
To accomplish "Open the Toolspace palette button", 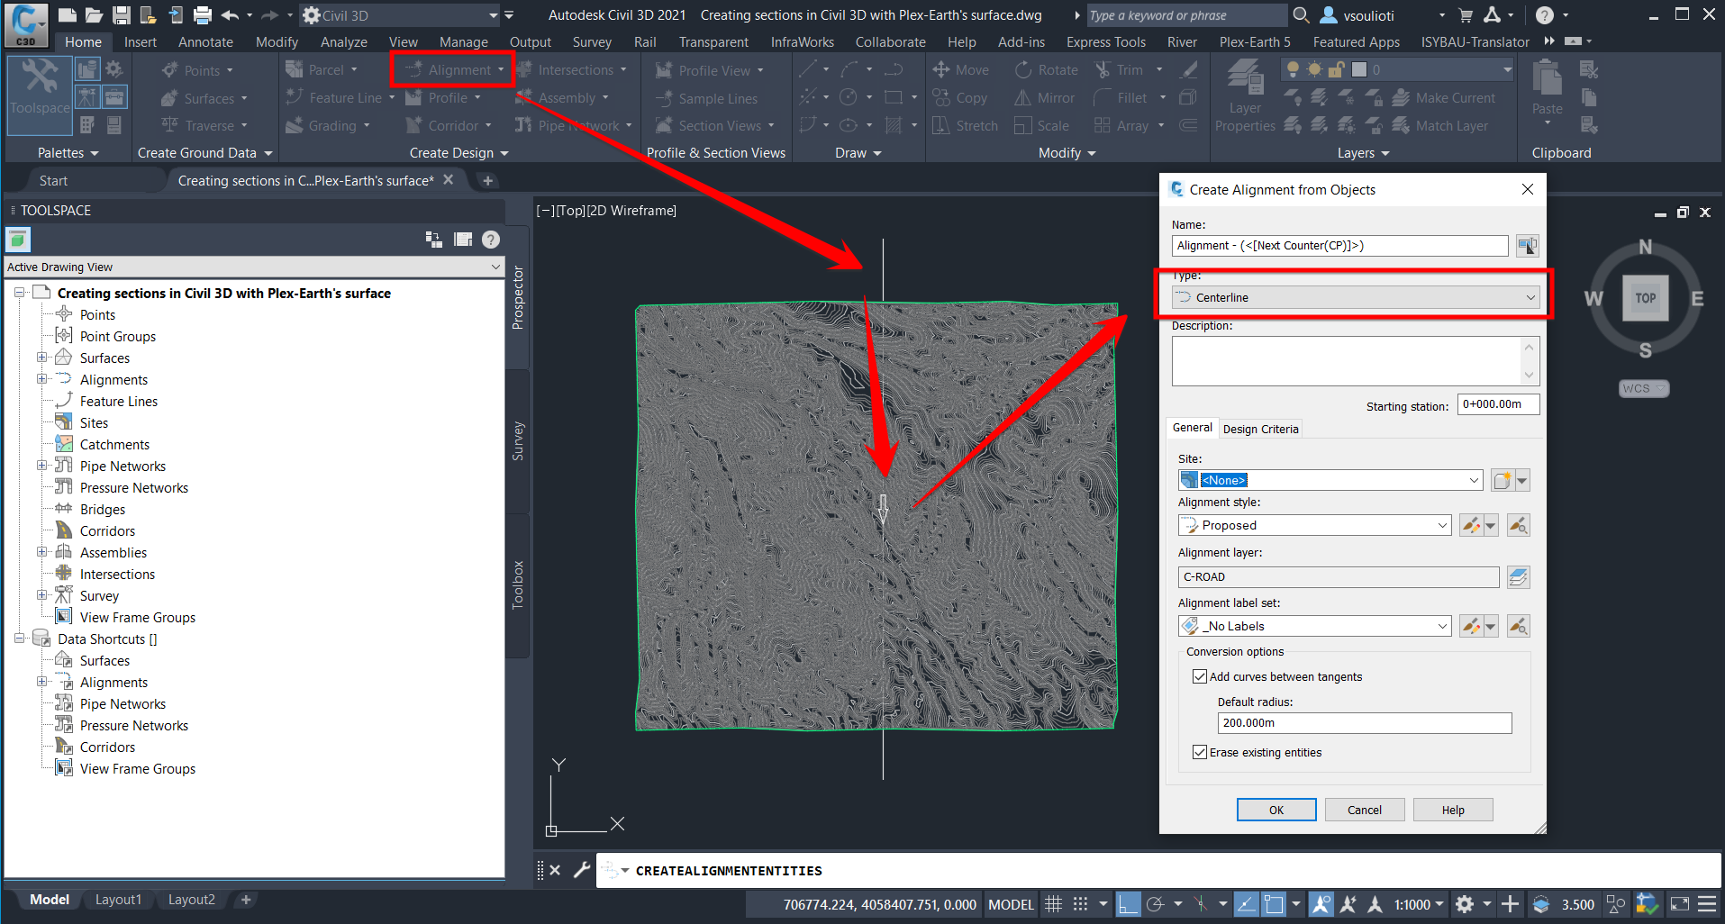I will (x=40, y=88).
